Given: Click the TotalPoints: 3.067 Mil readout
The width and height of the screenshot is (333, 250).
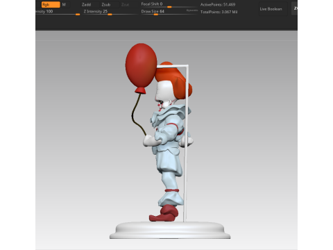Looking at the screenshot, I should coord(219,12).
